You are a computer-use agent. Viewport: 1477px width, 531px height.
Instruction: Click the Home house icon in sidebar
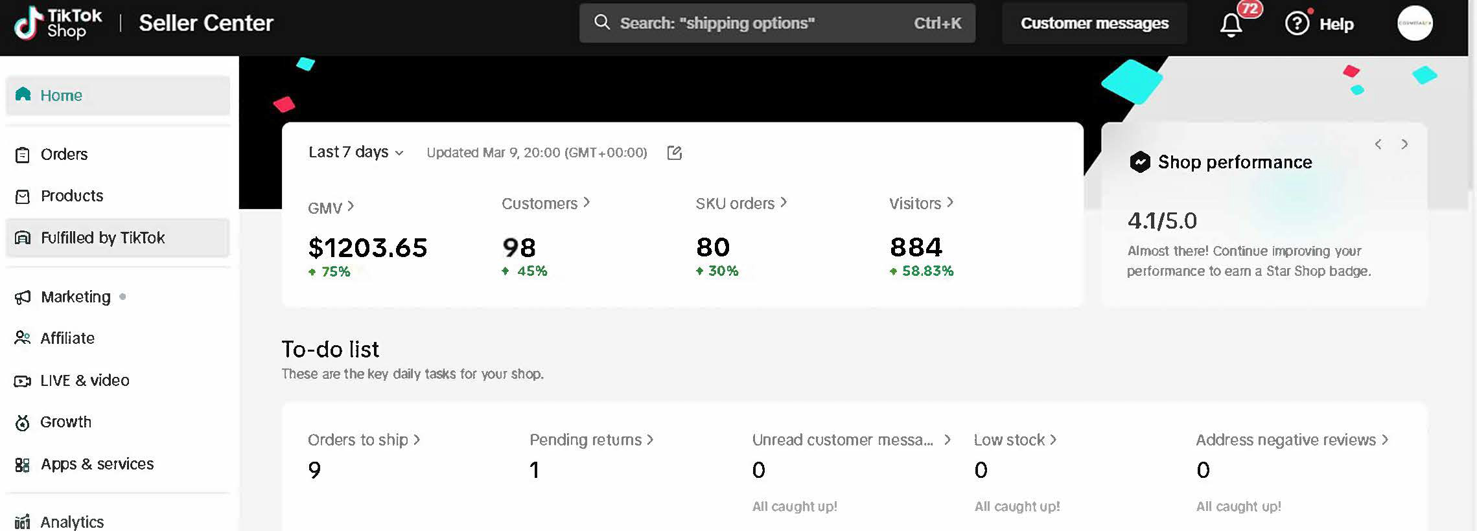coord(23,95)
